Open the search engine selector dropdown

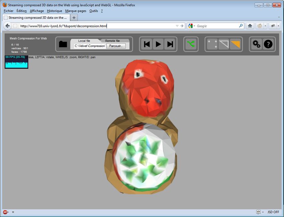(191, 26)
